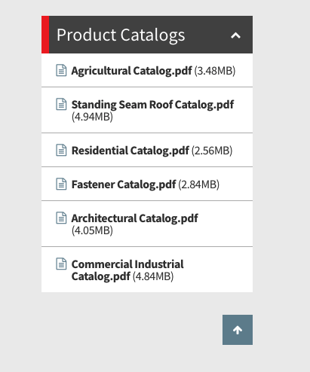Open the Architectural Catalog.pdf link
Screen dimensions: 310x372
(135, 218)
